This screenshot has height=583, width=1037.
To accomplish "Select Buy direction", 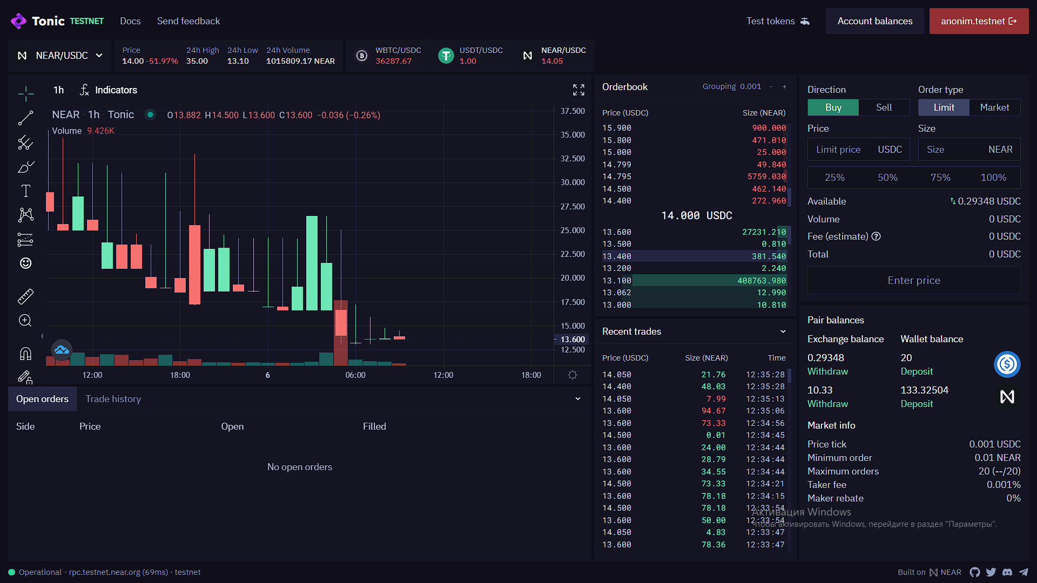I will coord(833,107).
